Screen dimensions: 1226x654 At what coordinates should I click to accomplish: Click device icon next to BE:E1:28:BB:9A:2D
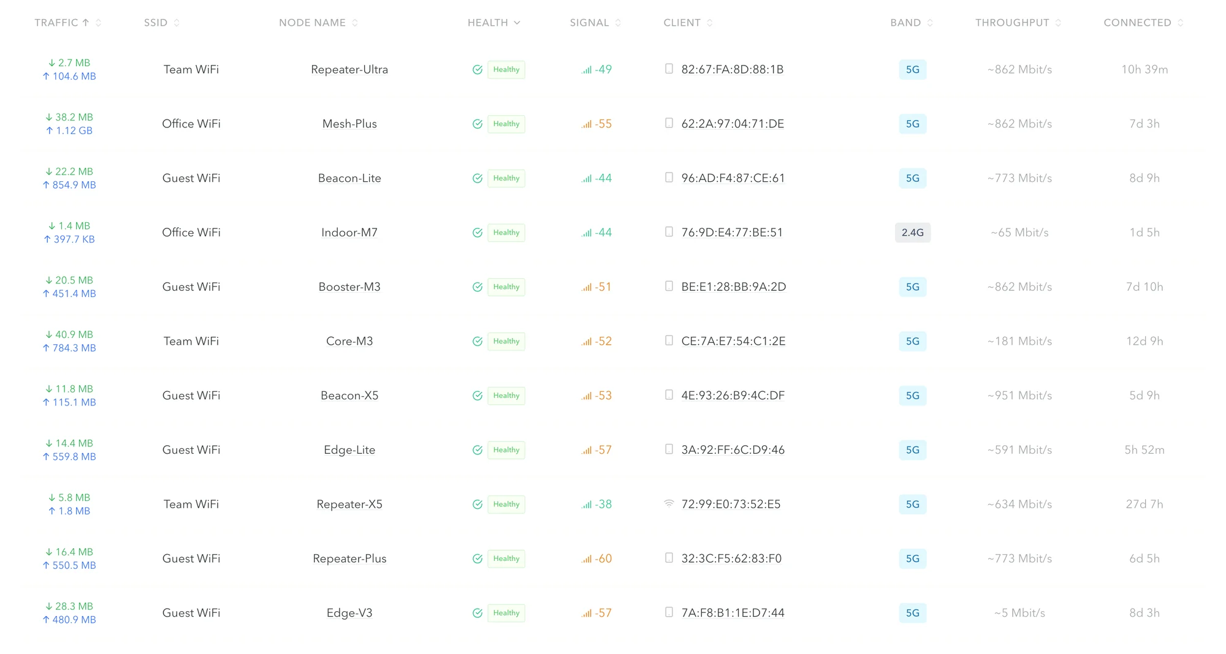(669, 286)
